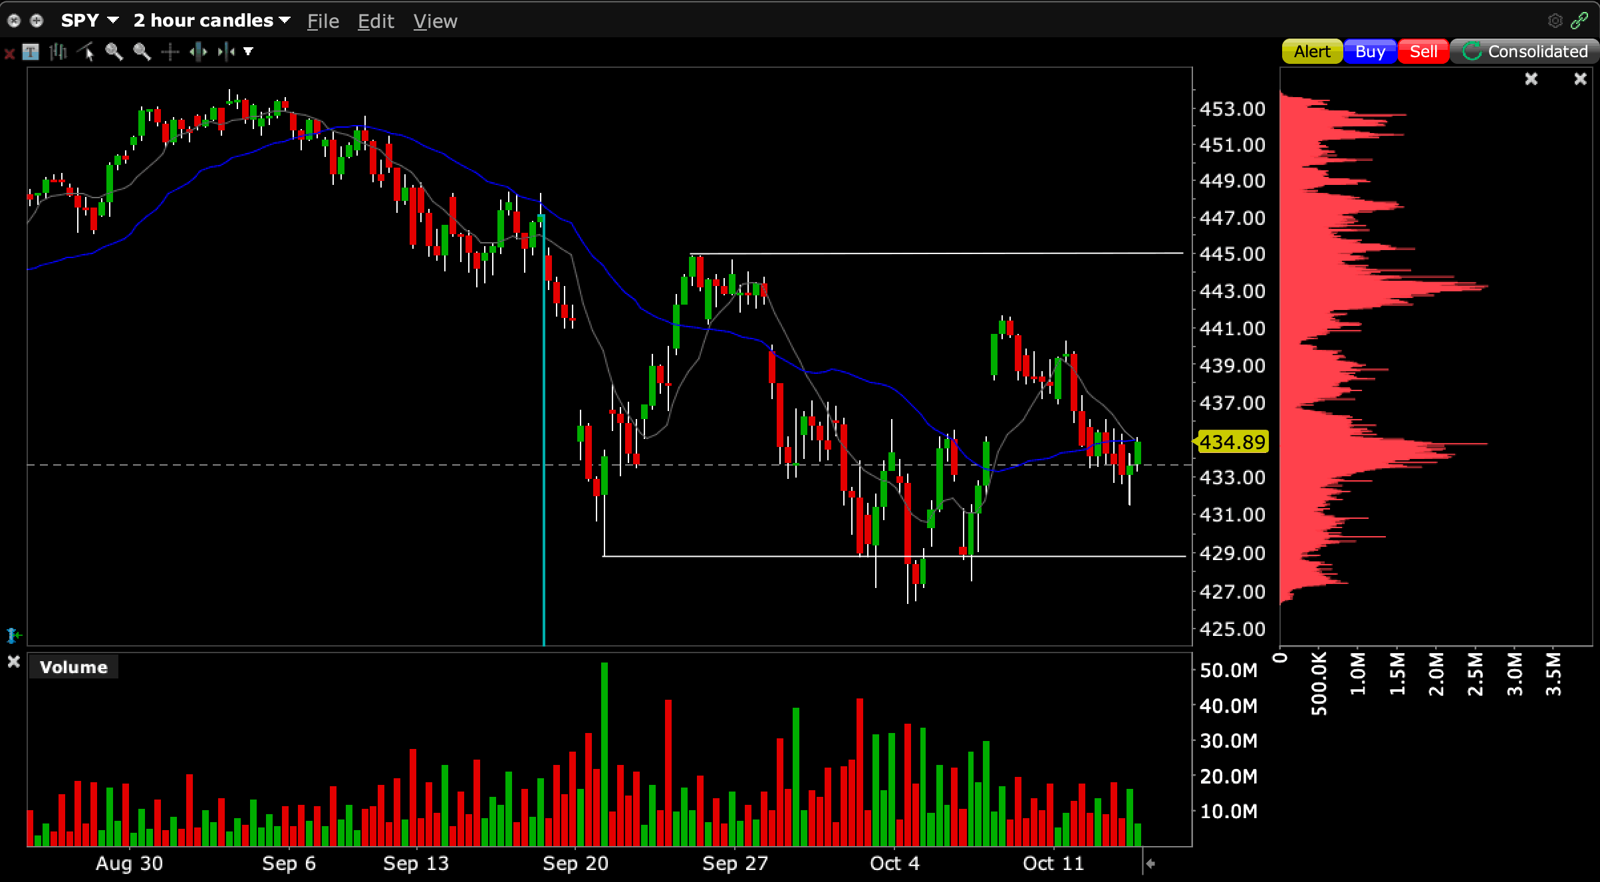Toggle the Consolidated data button
1600x882 pixels.
pyautogui.click(x=1524, y=52)
